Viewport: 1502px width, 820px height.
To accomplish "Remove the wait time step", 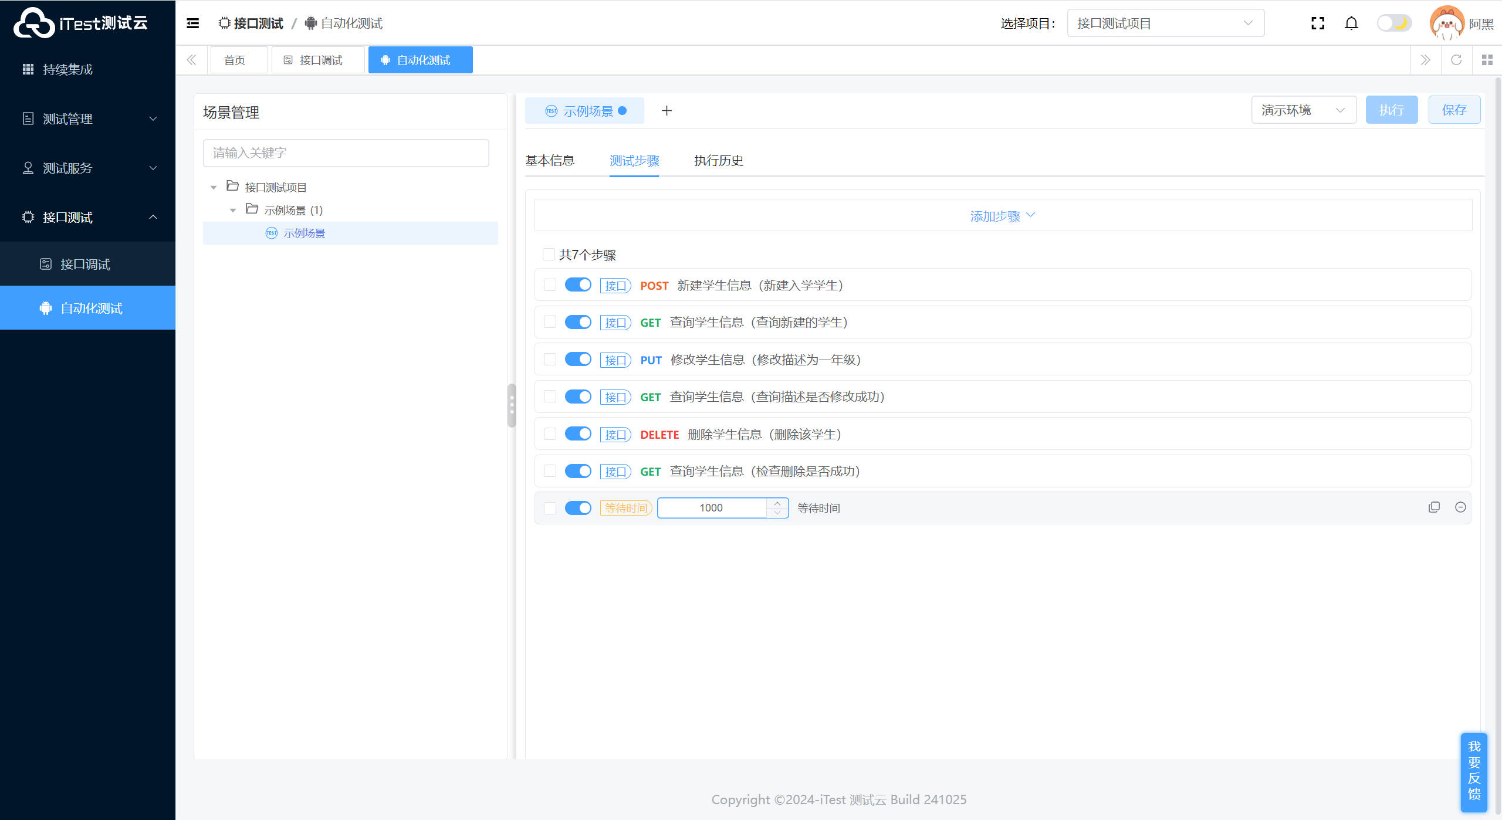I will [x=1460, y=507].
